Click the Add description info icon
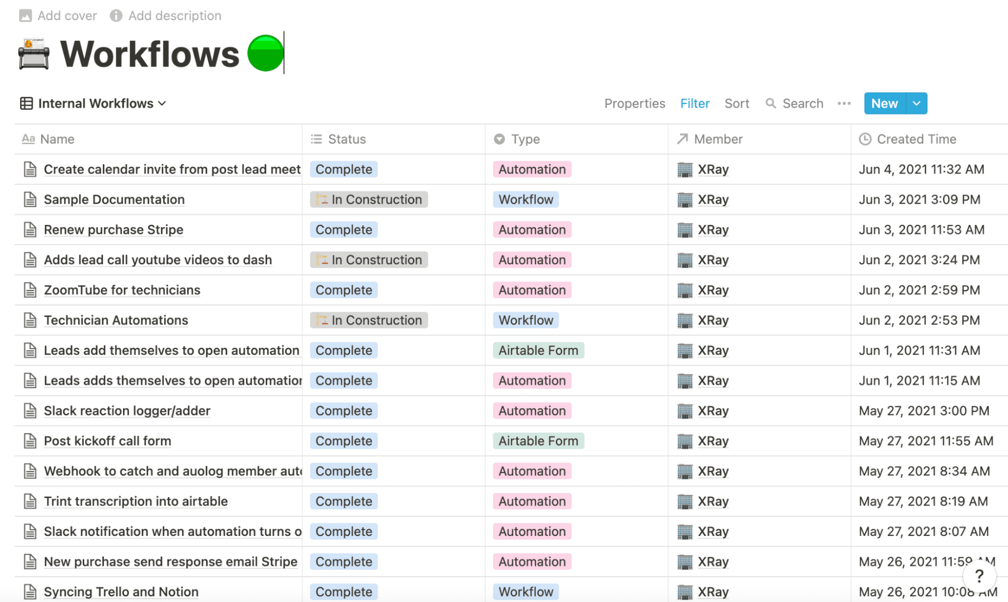Image resolution: width=1008 pixels, height=602 pixels. coord(116,16)
